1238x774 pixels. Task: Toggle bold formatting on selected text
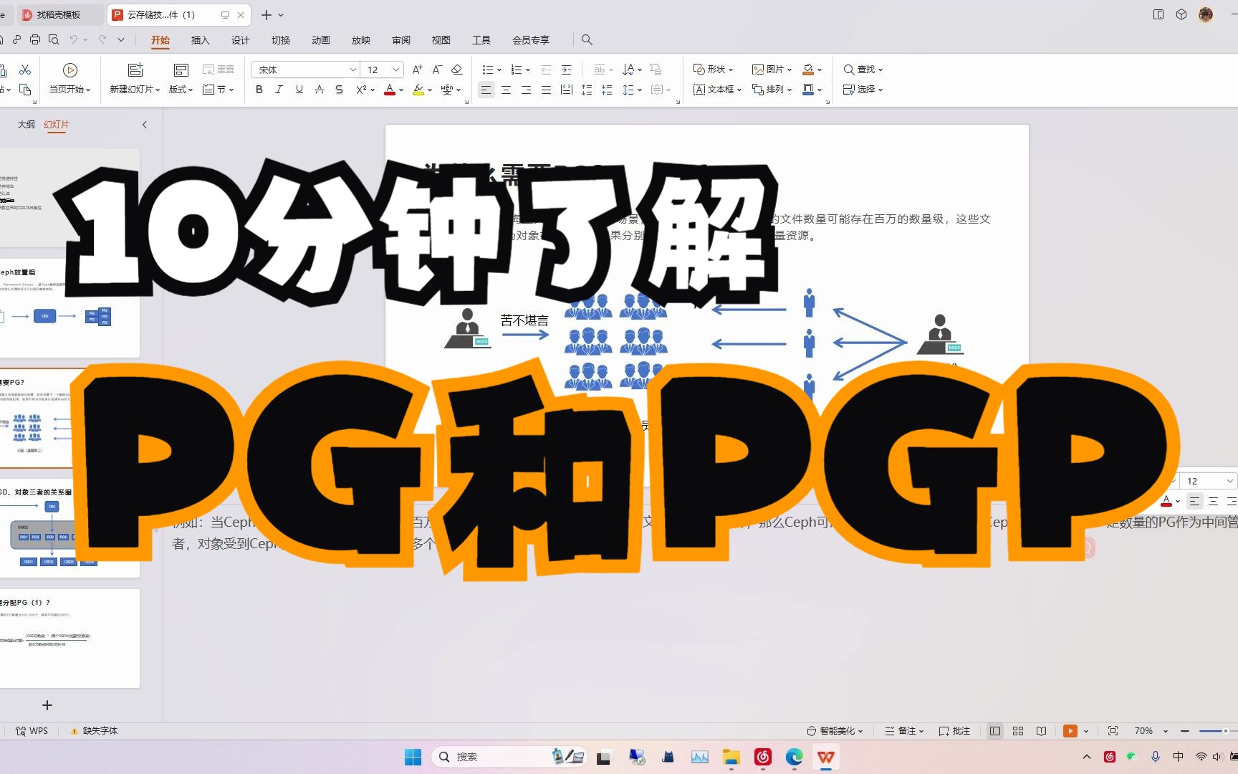coord(259,89)
